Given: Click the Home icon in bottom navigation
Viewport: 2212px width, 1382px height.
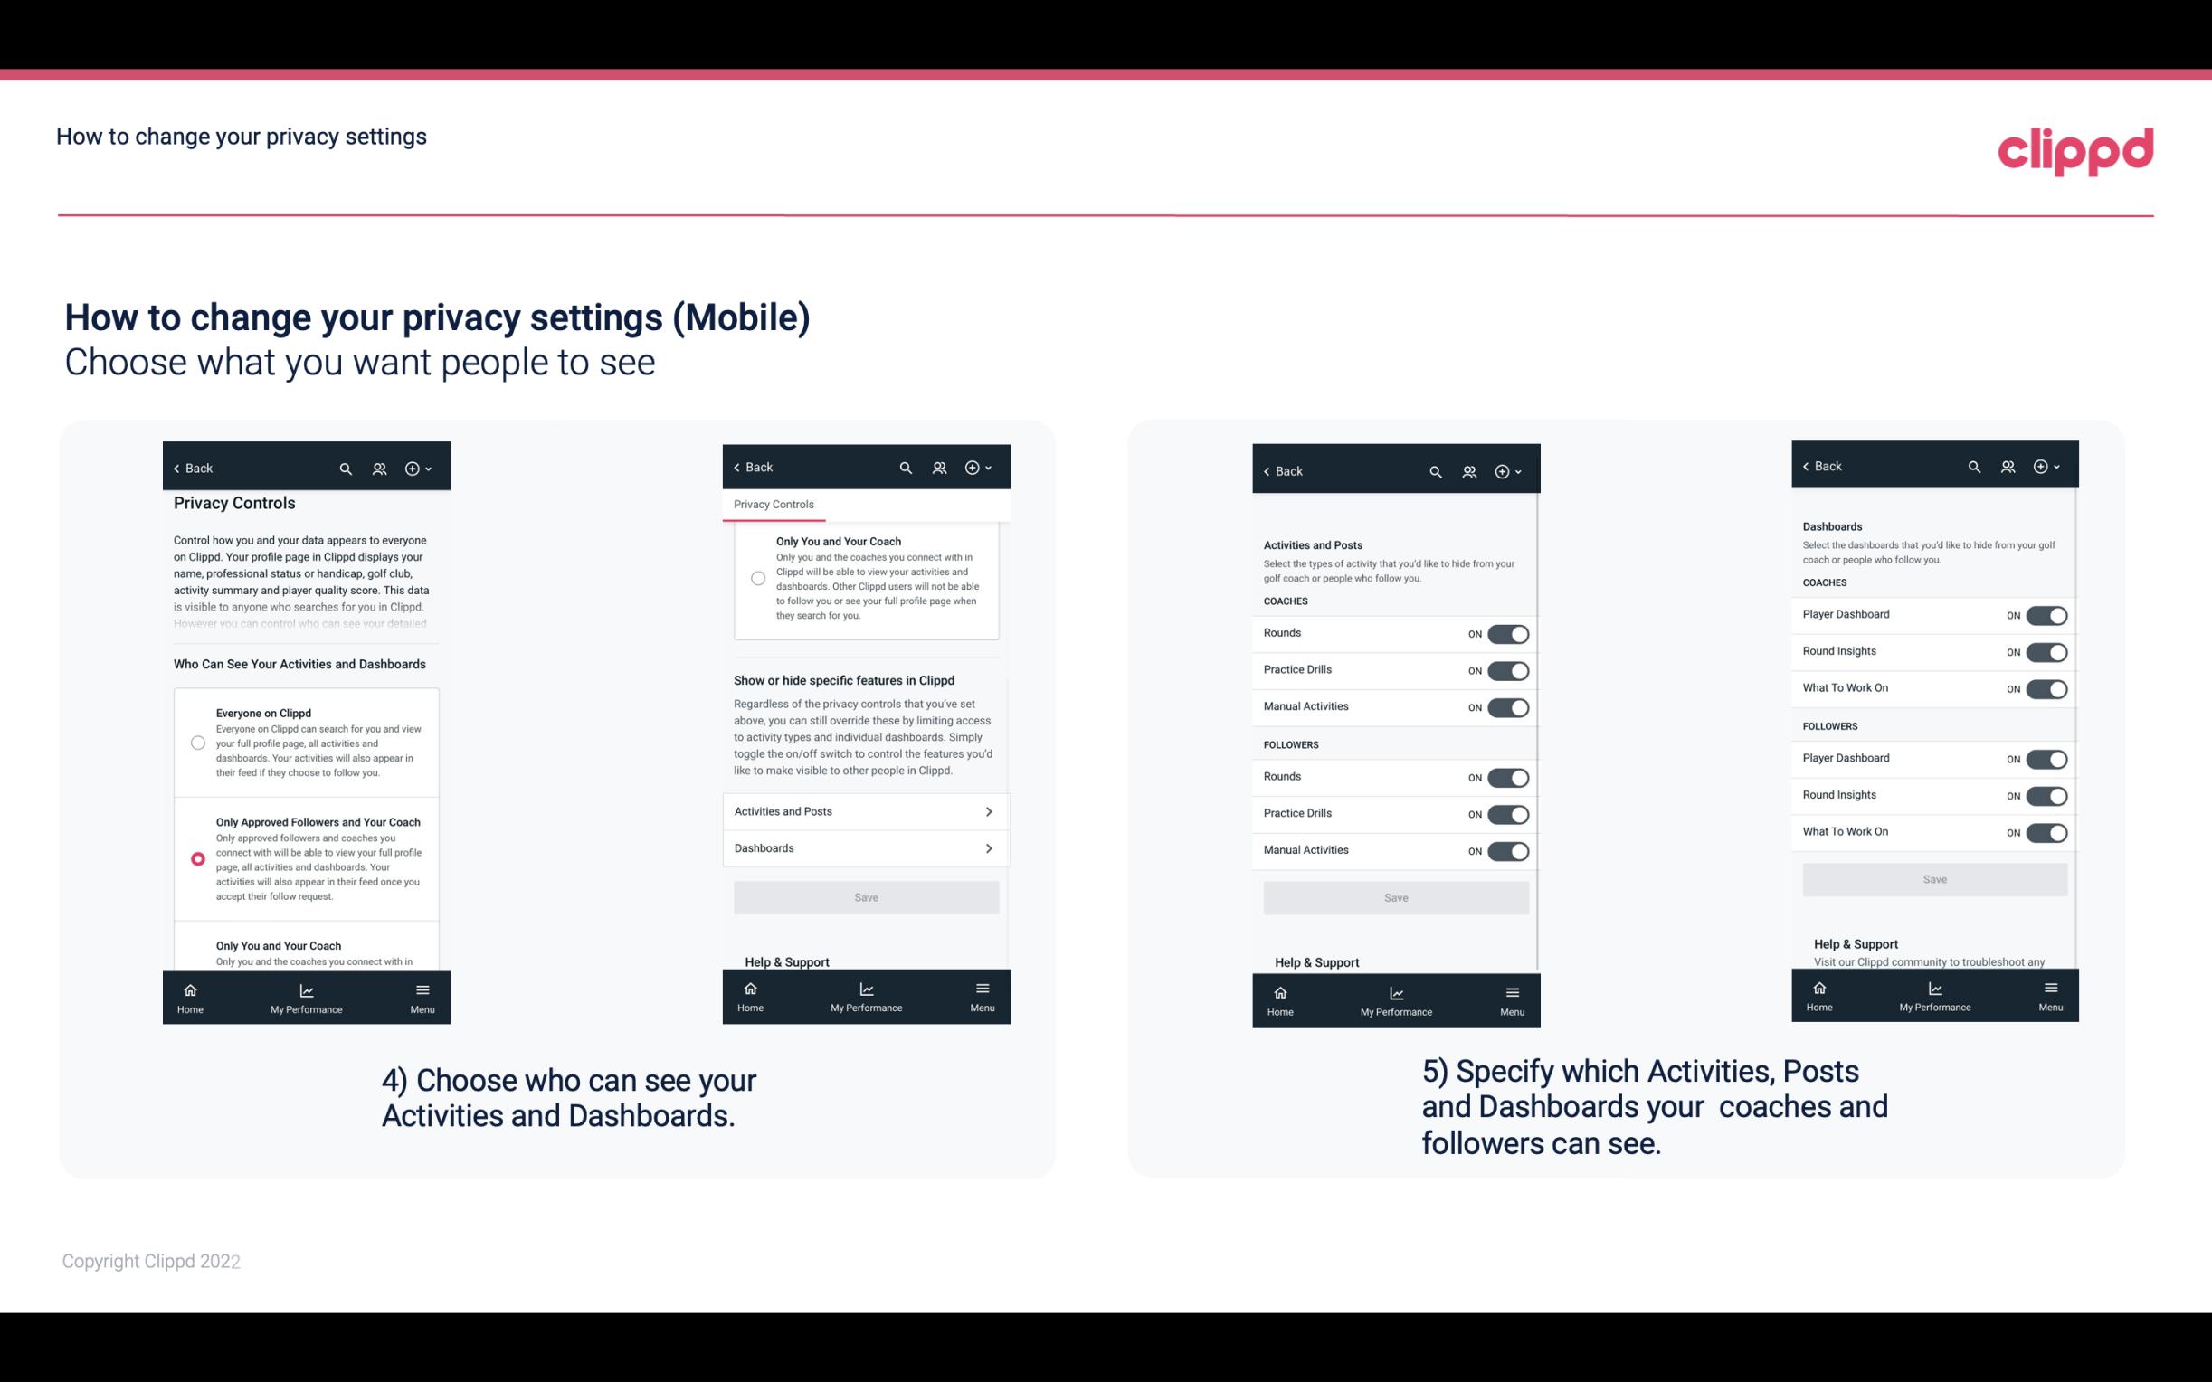Looking at the screenshot, I should 189,989.
